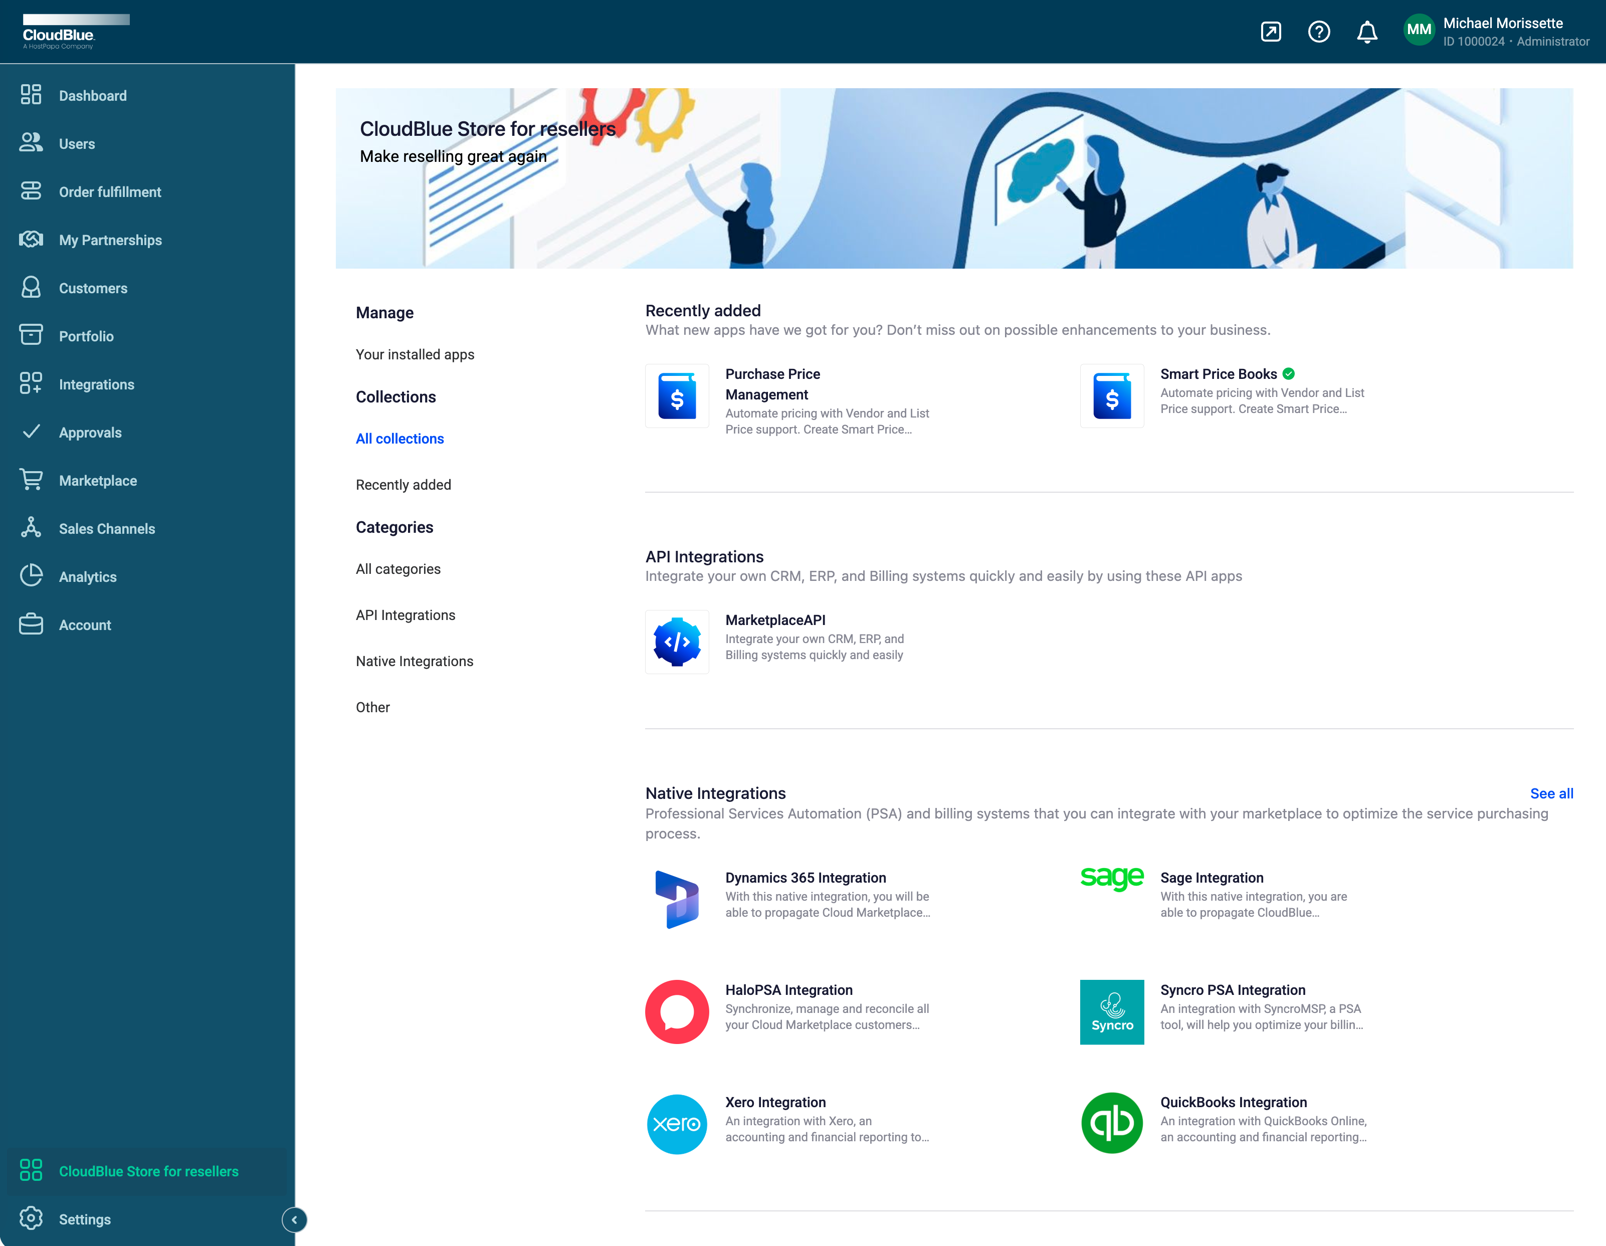Image resolution: width=1606 pixels, height=1246 pixels.
Task: Click the QuickBooks Integration logo
Action: point(1111,1123)
